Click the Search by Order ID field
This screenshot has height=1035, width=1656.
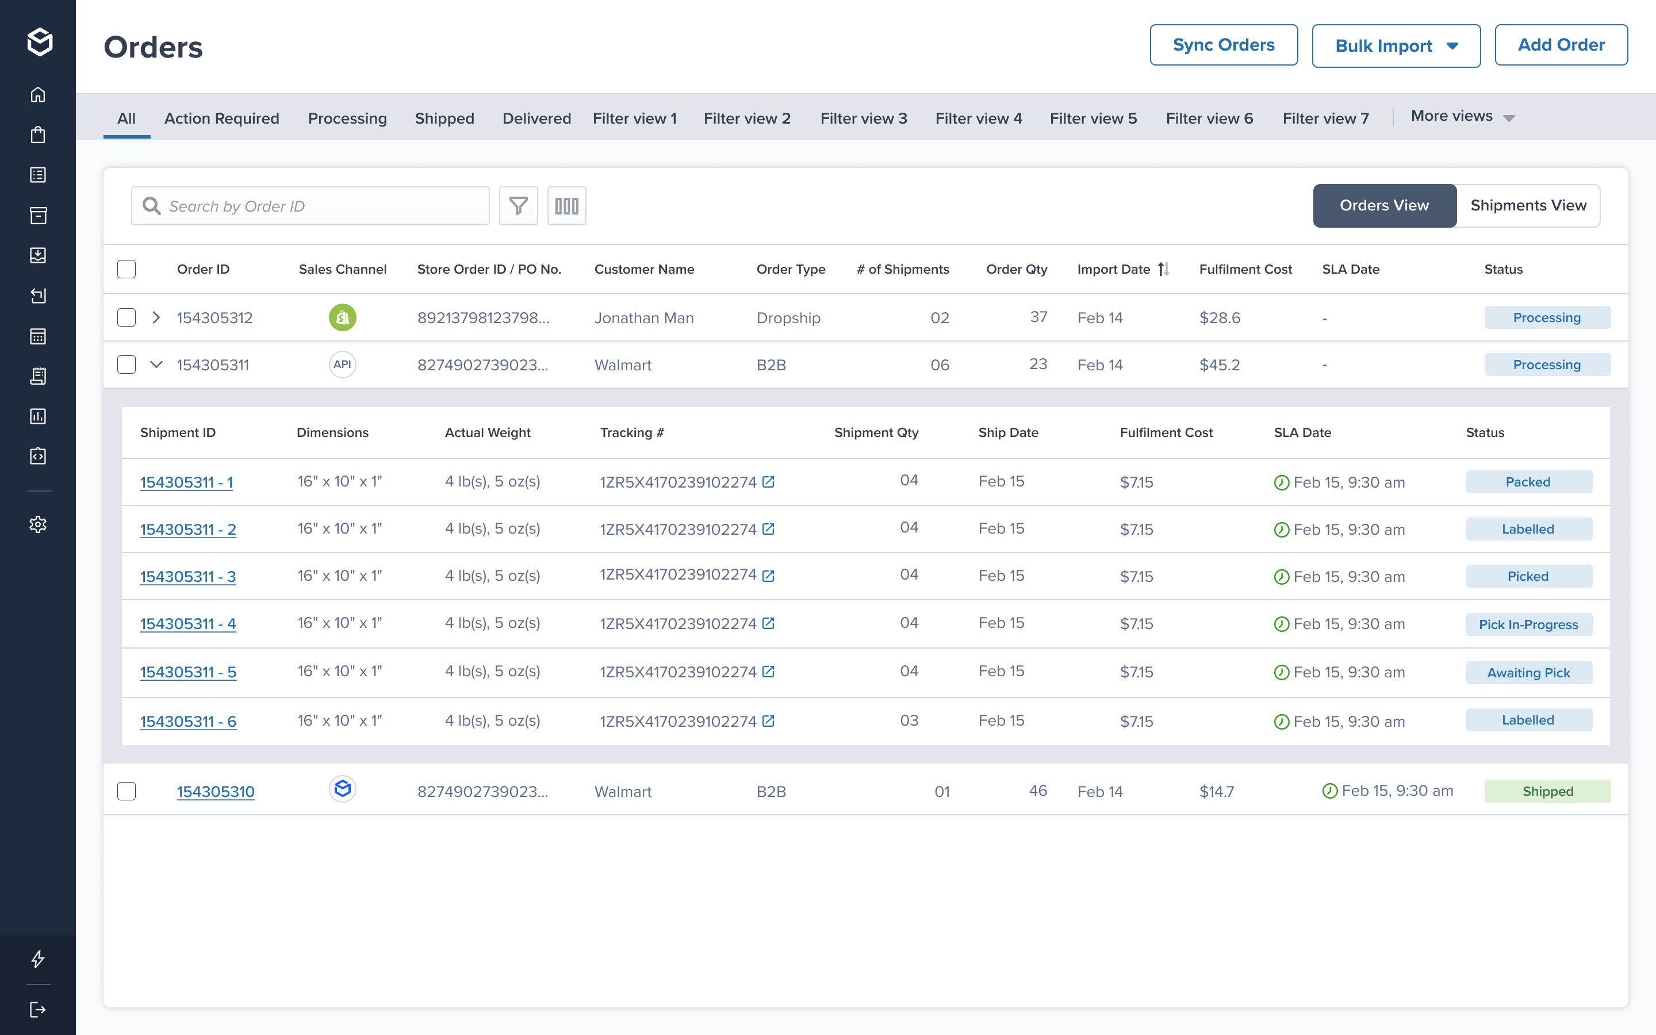click(x=310, y=206)
